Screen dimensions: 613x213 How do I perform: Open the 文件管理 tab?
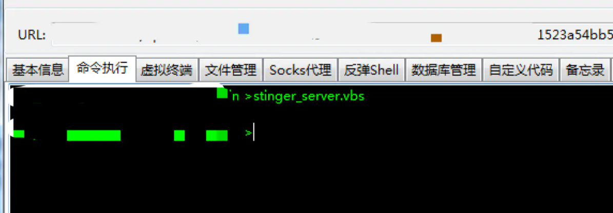point(231,71)
